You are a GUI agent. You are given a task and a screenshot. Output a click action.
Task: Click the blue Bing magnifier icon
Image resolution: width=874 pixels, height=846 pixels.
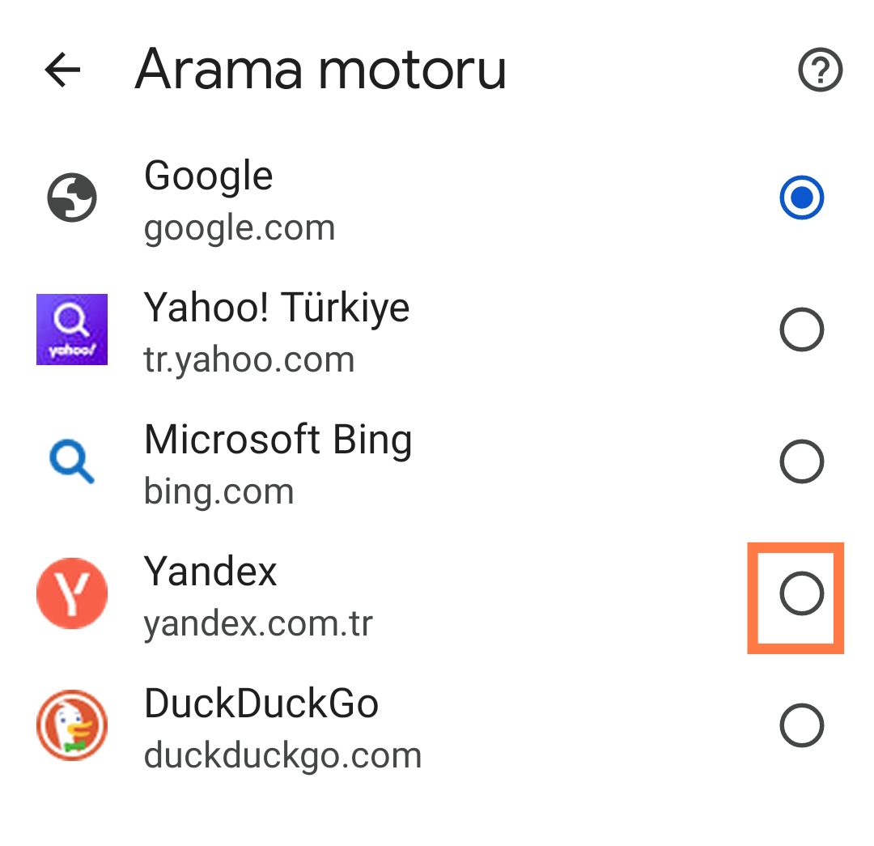pos(72,462)
